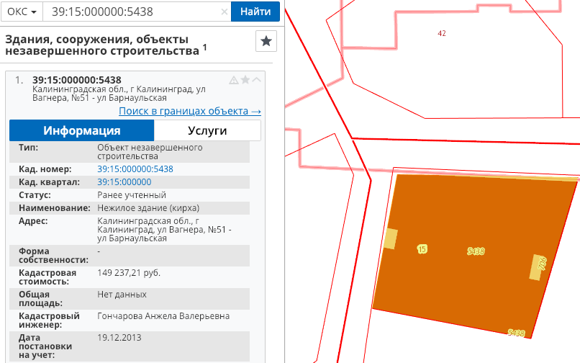Screen dimensions: 580x363
Task: Open the Поиск в границах объекта link
Action: tap(189, 111)
